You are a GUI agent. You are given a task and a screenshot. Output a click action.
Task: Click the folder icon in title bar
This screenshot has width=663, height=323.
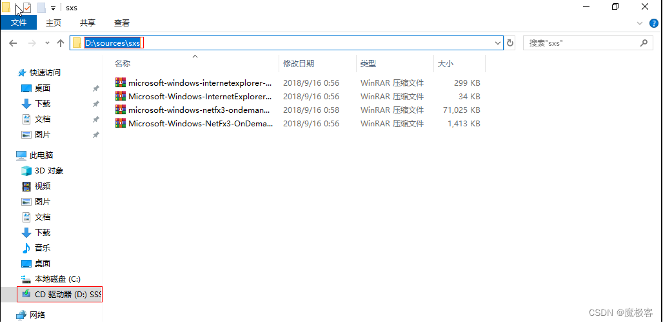click(6, 7)
